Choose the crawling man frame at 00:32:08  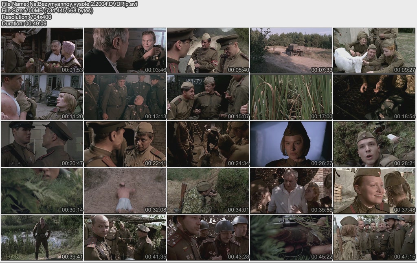click(125, 191)
